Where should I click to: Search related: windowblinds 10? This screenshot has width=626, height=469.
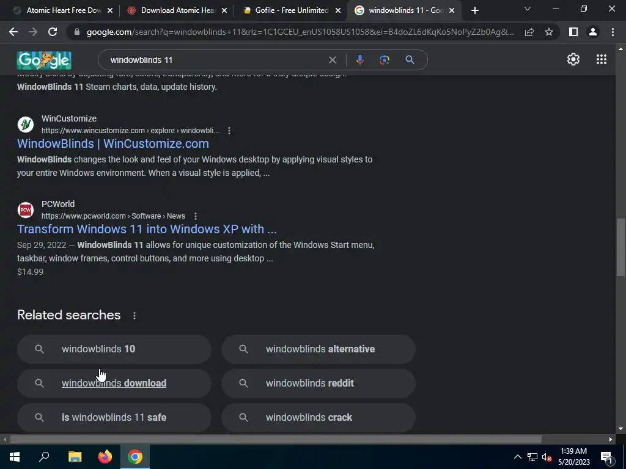(x=114, y=349)
